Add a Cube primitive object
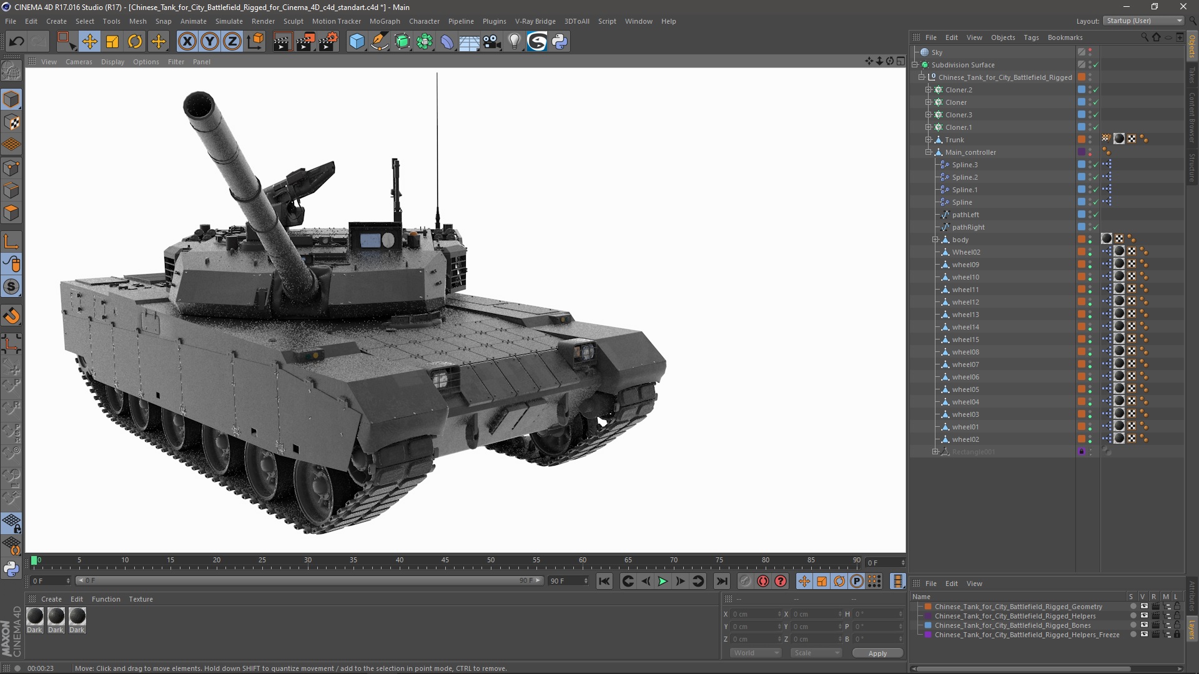Screen dimensions: 1199x674 (x=357, y=42)
